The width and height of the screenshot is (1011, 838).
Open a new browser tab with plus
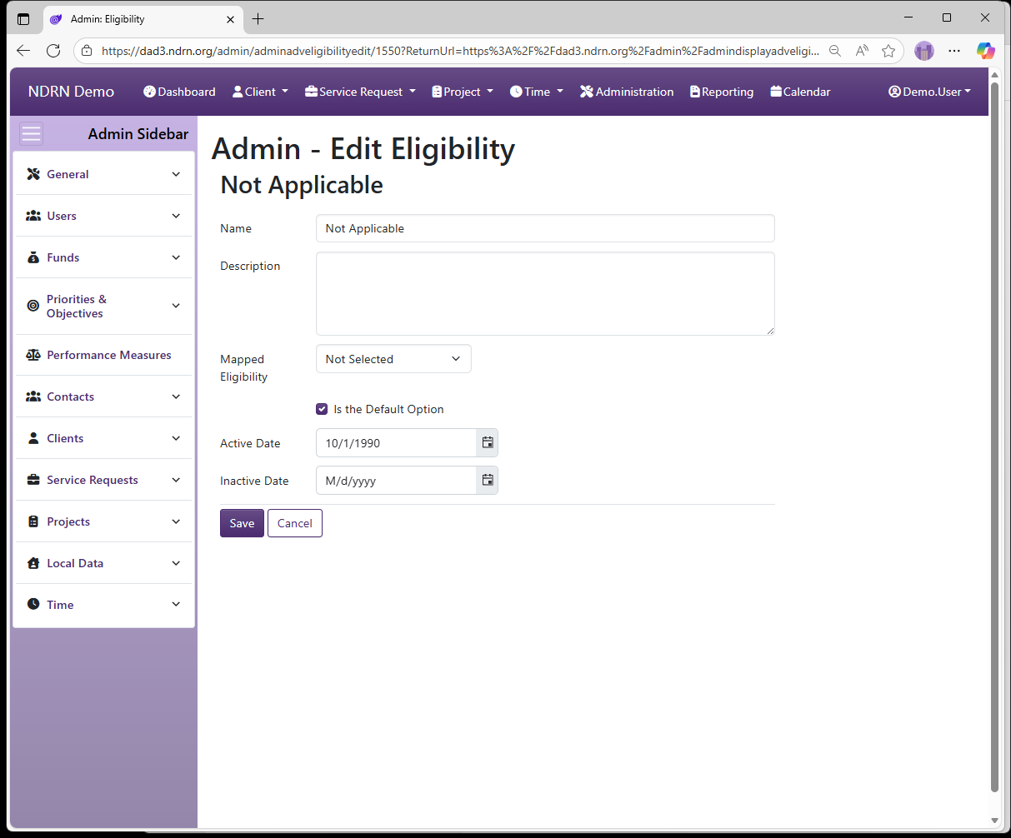pyautogui.click(x=258, y=18)
